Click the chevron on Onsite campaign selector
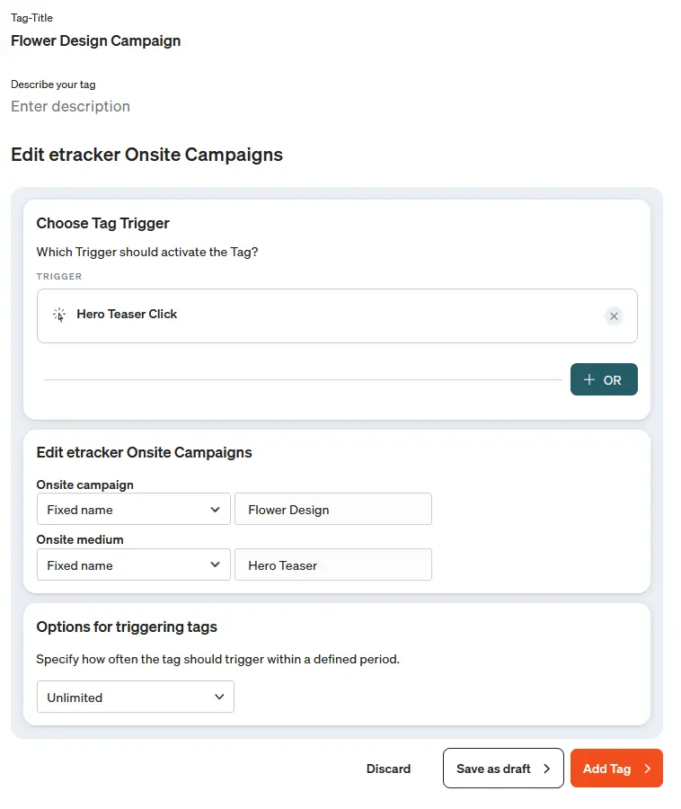Viewport: 681px width, 809px height. coord(216,509)
